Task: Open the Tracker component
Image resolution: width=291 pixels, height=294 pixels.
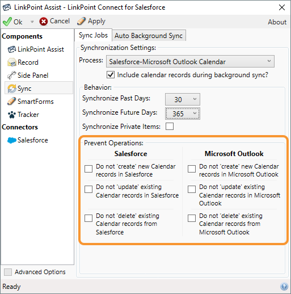Action: tap(28, 115)
